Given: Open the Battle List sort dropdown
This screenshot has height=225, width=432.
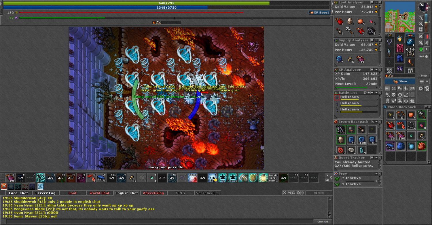Looking at the screenshot, I should tap(372, 93).
